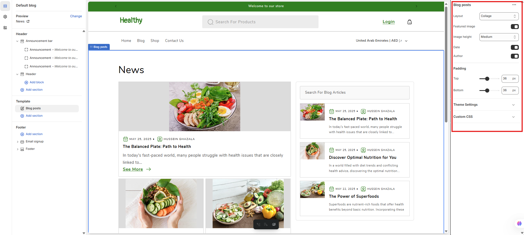524x235 pixels.
Task: Click the move up icon in floating toolbar
Action: (259, 224)
